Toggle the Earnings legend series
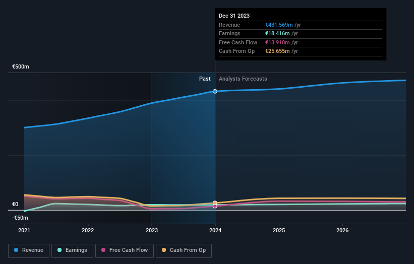 click(72, 250)
